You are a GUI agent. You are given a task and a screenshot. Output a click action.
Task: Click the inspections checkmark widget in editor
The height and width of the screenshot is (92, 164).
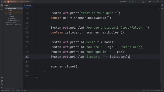pos(159,8)
